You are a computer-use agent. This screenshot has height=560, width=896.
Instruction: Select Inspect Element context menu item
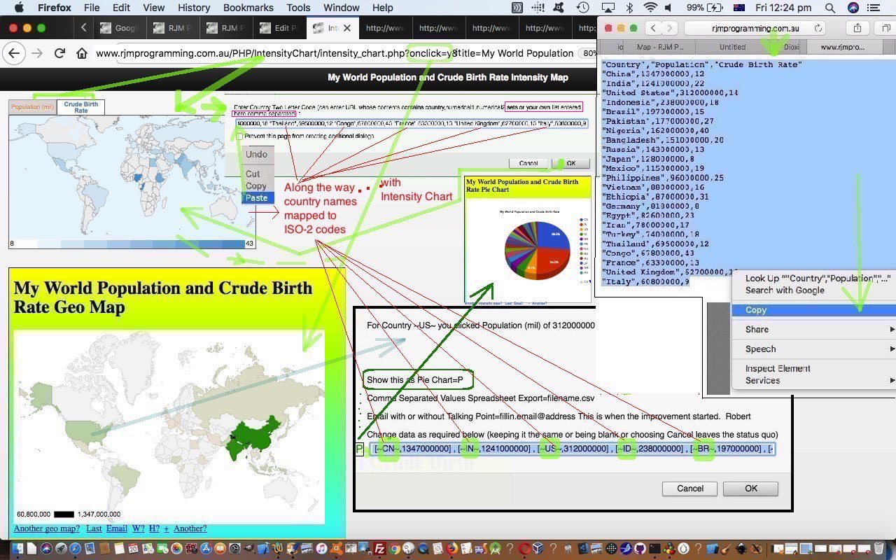(x=813, y=368)
